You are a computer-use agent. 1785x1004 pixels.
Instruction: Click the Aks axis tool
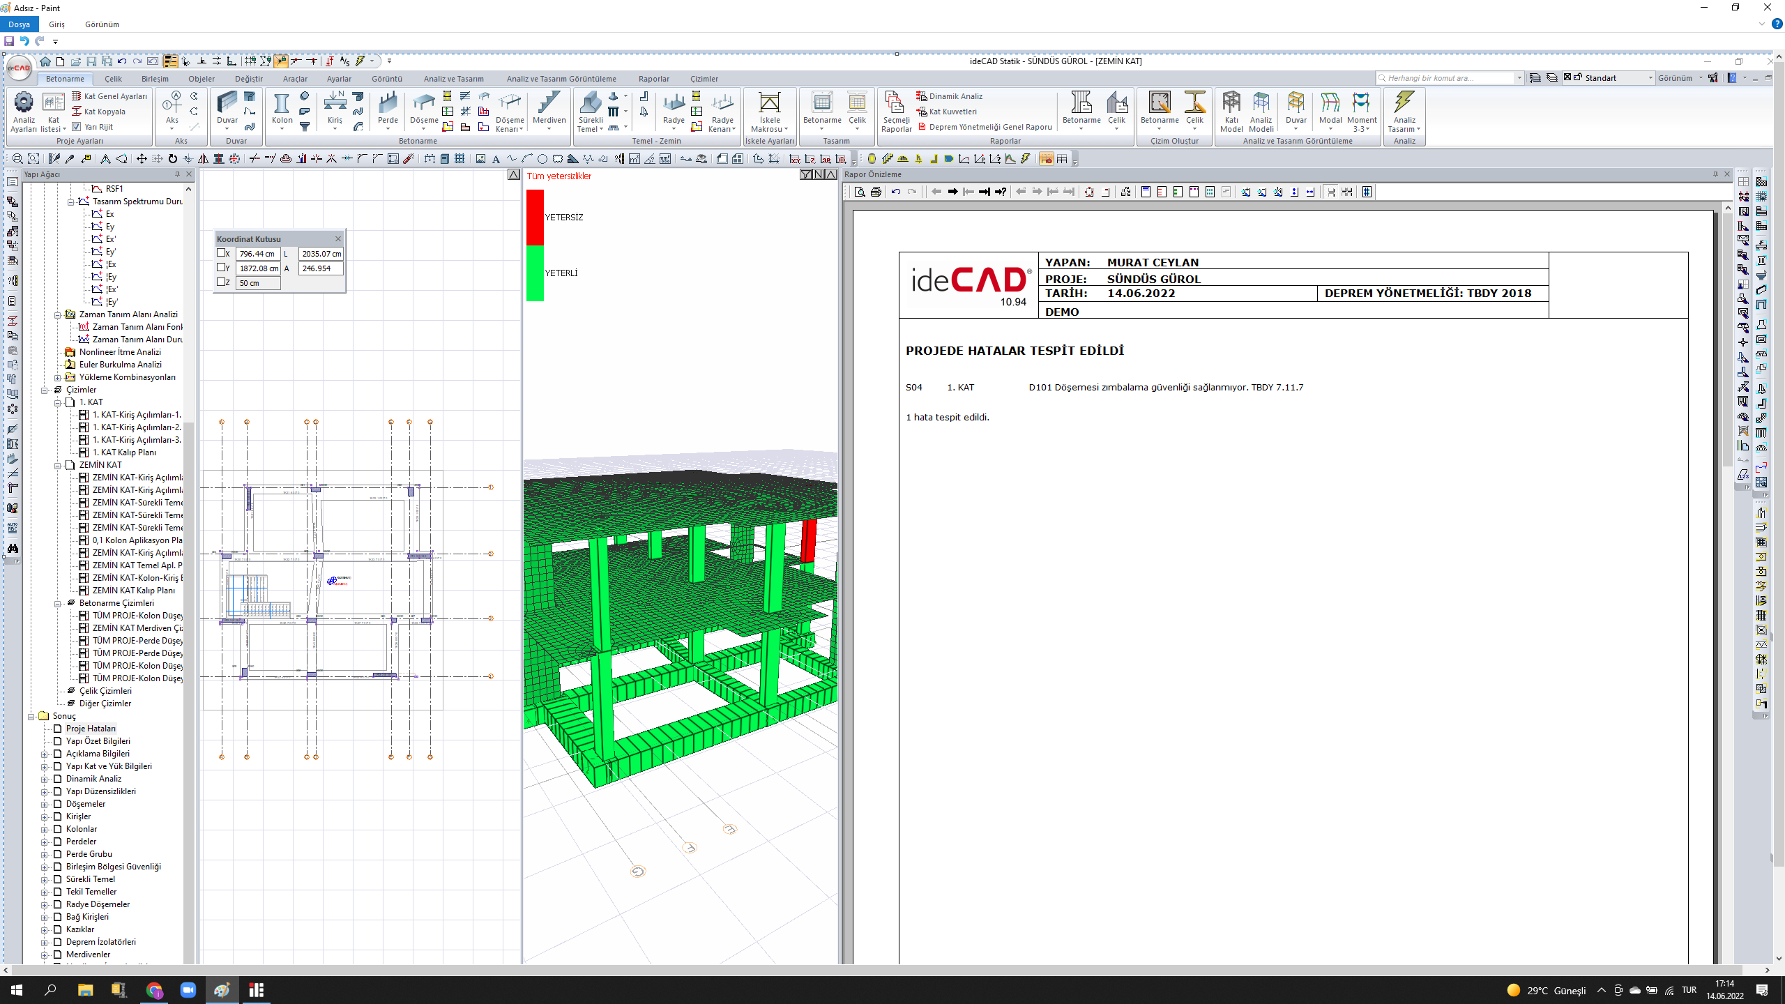(x=172, y=103)
